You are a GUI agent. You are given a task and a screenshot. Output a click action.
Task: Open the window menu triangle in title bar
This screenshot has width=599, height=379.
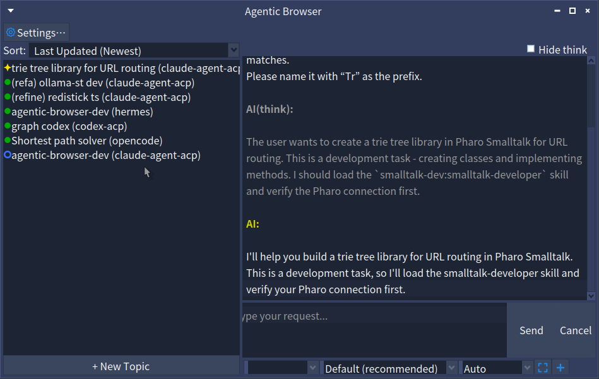point(11,11)
